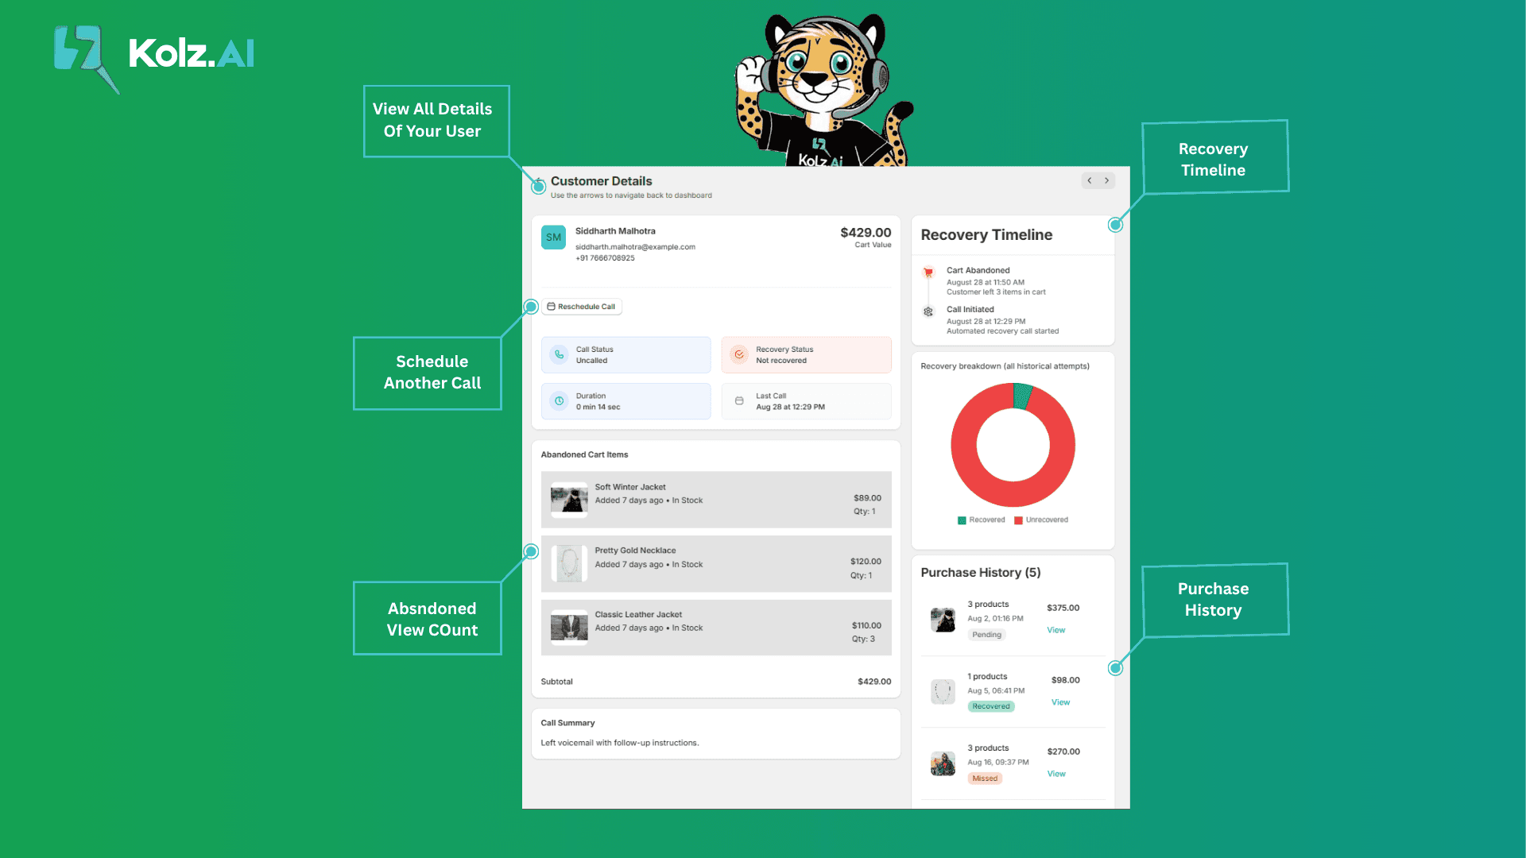Click the gear icon on Call Initiated event

pos(928,311)
